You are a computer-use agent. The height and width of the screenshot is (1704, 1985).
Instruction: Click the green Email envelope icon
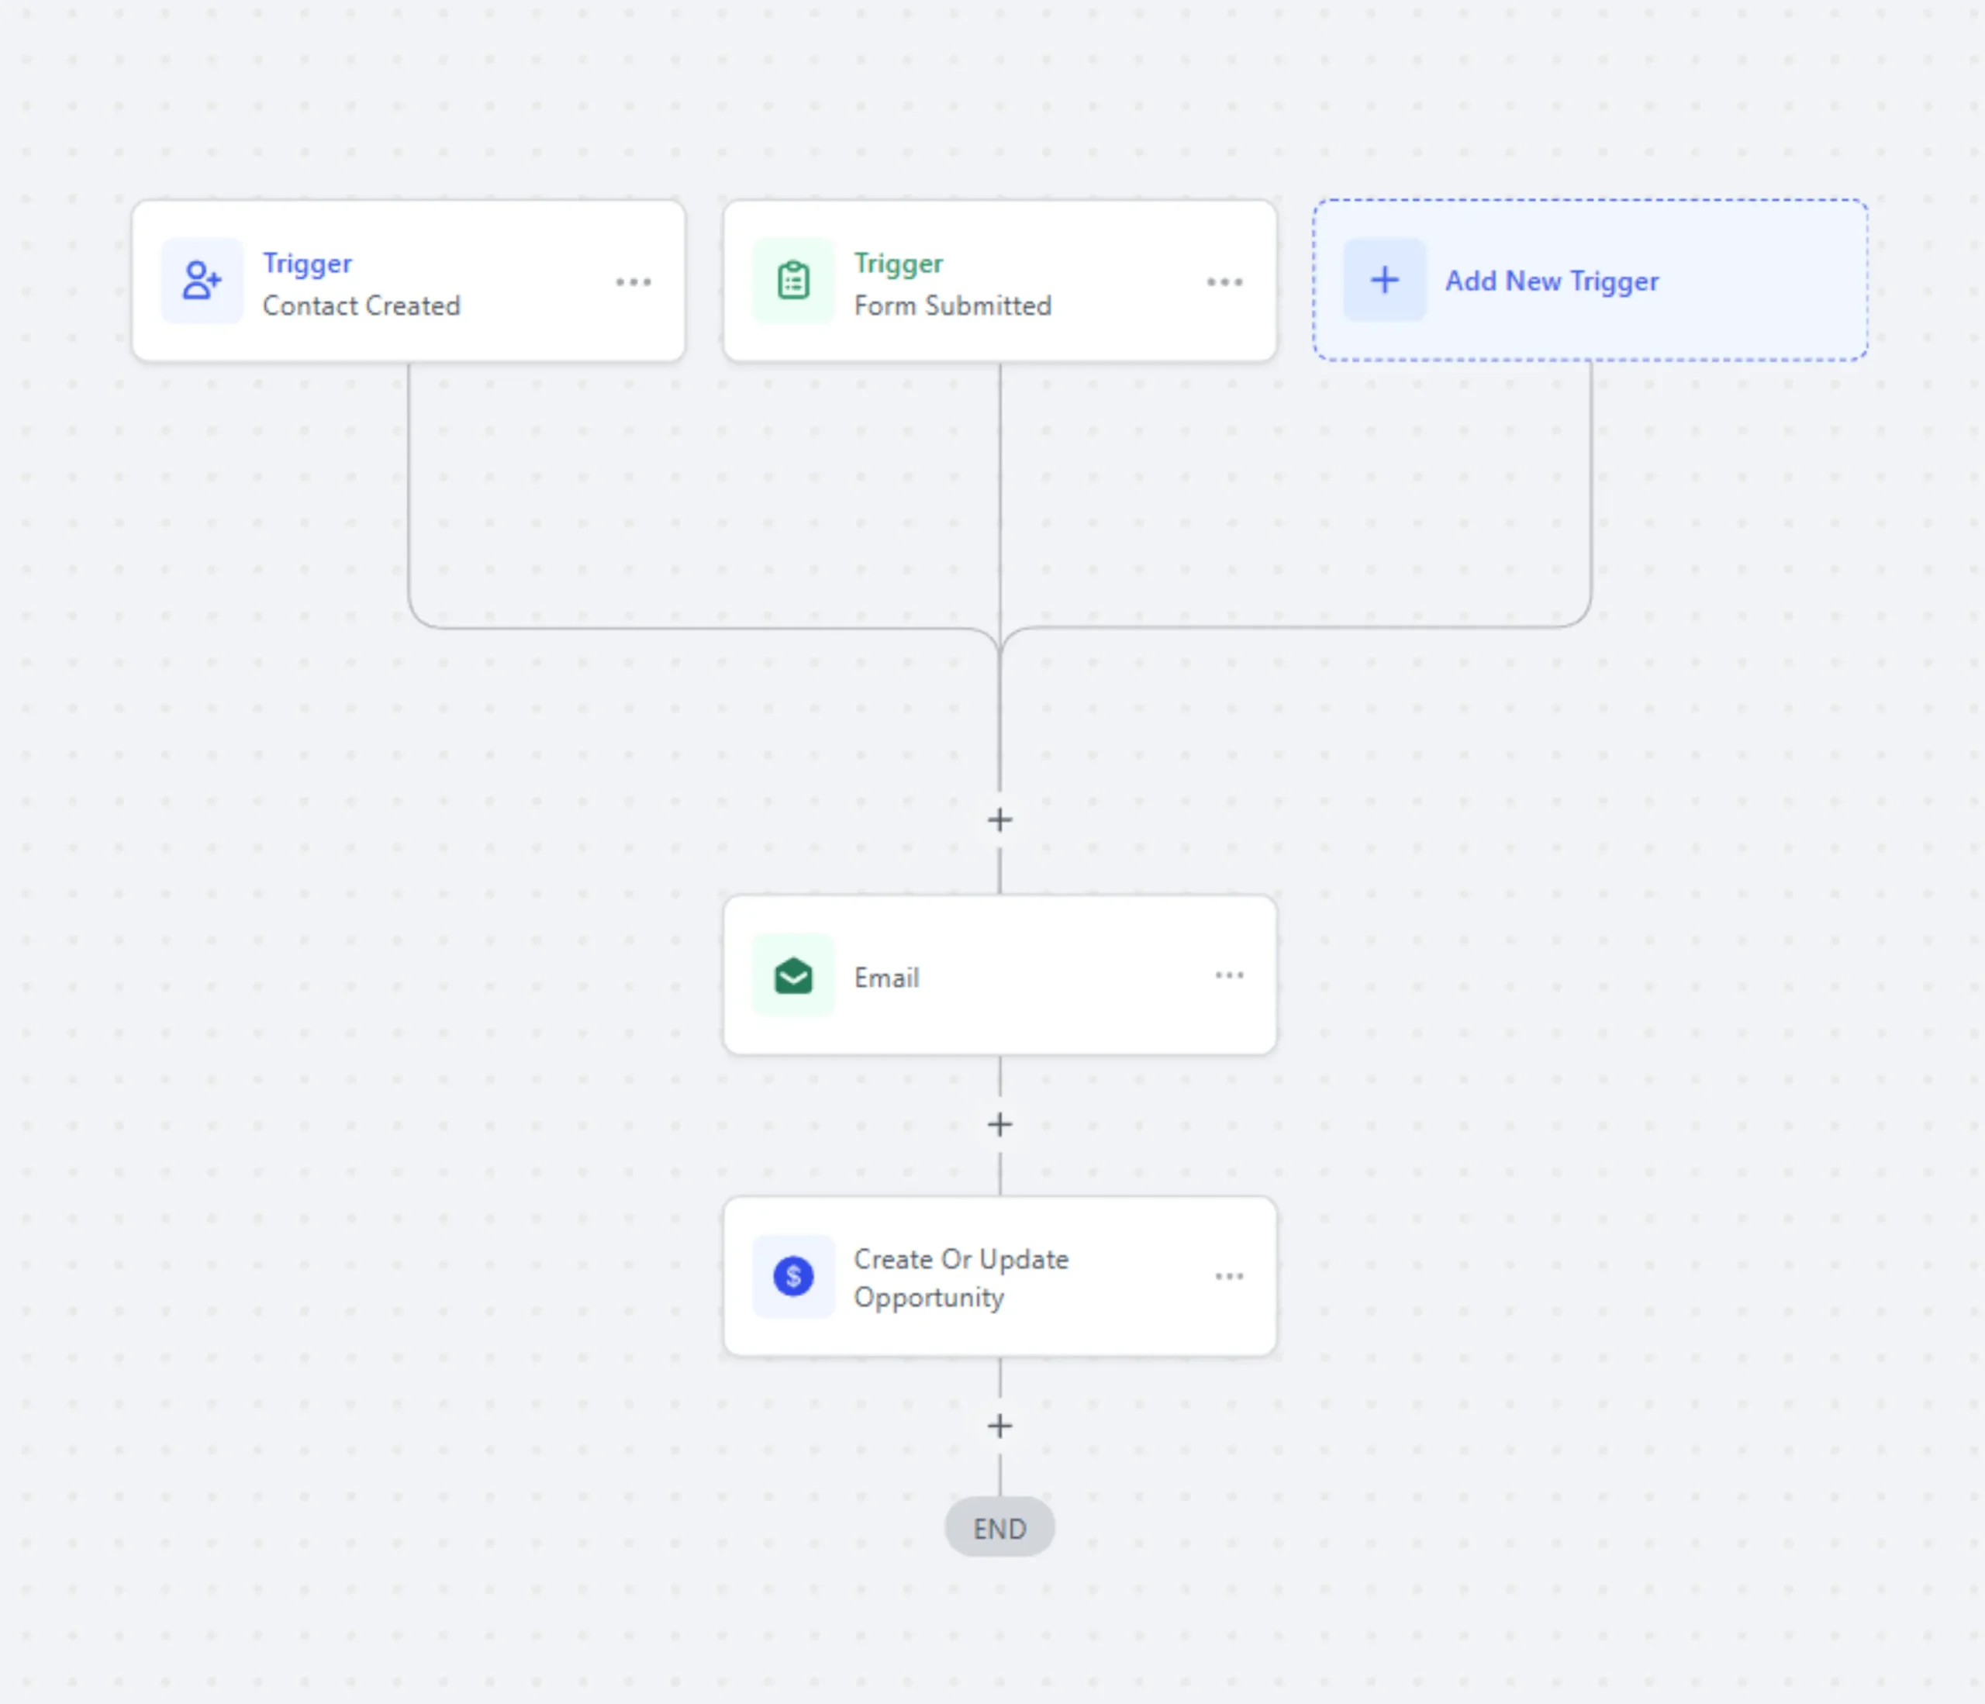click(x=793, y=976)
